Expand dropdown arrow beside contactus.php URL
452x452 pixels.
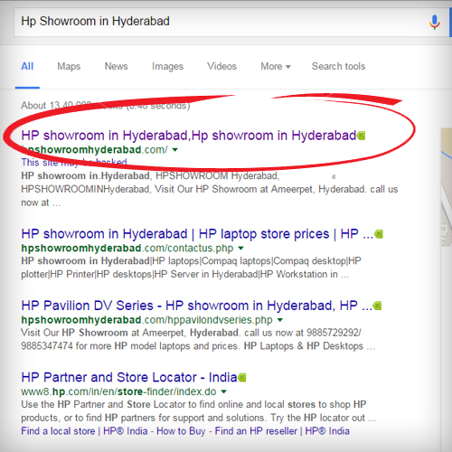point(240,249)
